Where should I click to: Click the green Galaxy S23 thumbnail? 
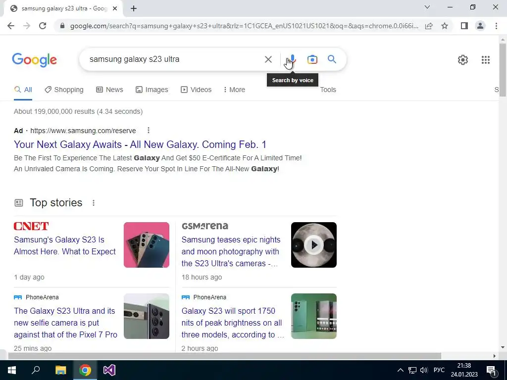click(x=313, y=316)
